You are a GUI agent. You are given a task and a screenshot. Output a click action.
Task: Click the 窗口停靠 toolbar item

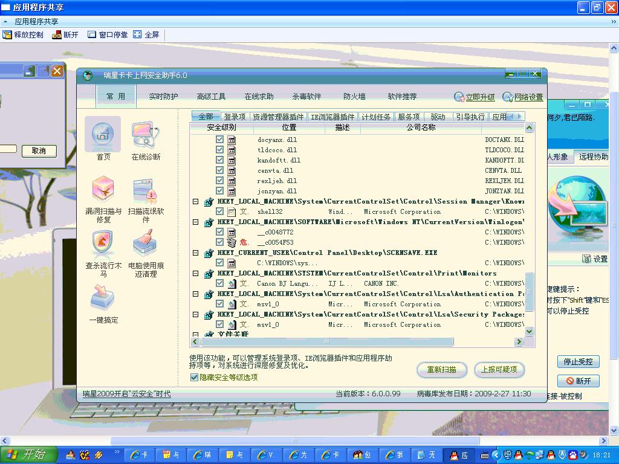pyautogui.click(x=108, y=34)
